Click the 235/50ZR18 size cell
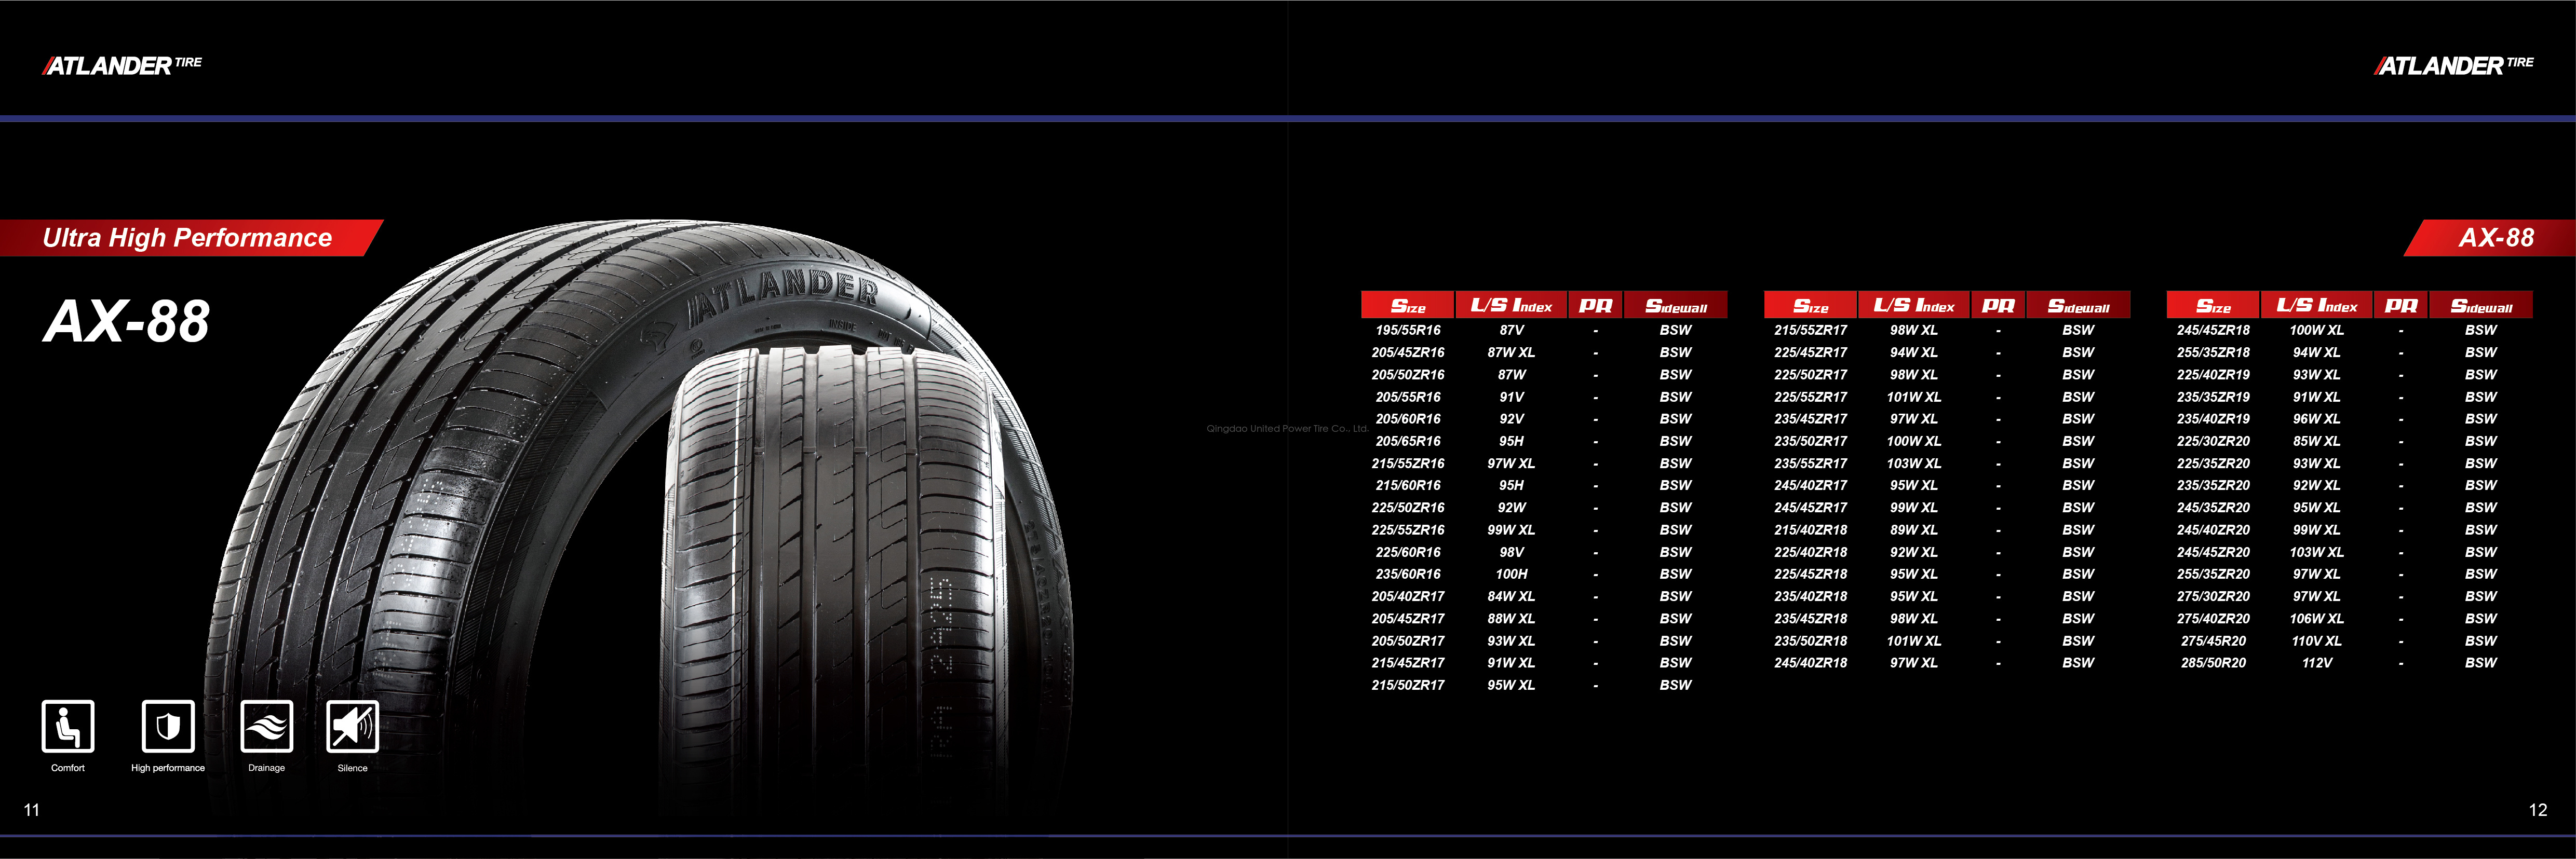 (1811, 641)
